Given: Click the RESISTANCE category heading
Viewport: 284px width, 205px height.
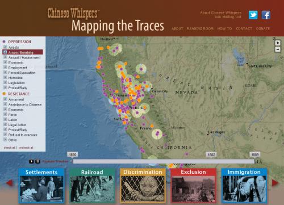Looking at the screenshot, I should 19,94.
